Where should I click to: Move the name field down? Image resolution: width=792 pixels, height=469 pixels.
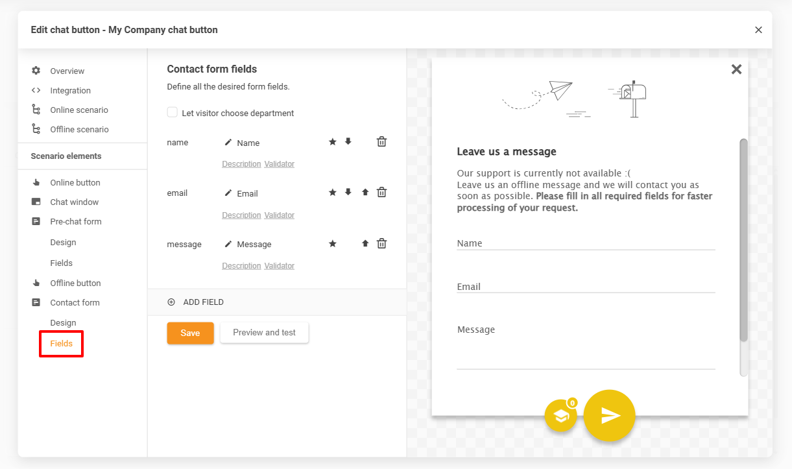click(x=348, y=141)
